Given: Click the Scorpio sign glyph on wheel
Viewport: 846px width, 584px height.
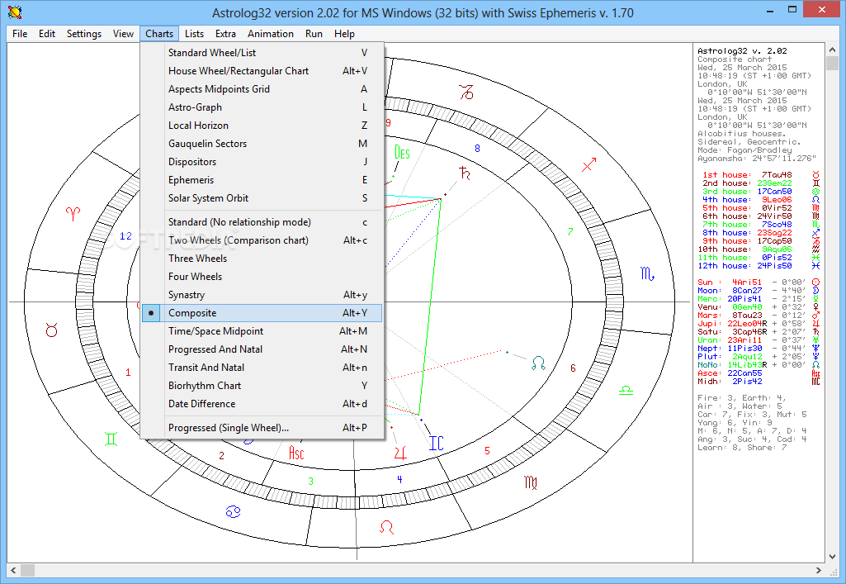Looking at the screenshot, I should 647,273.
